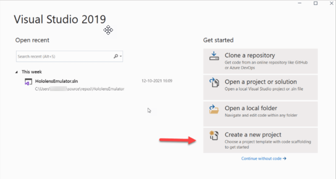The width and height of the screenshot is (336, 179).
Task: Click the This week group label
Action: tap(32, 72)
